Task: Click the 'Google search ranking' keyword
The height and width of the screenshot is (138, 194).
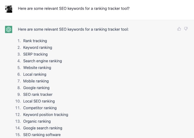Action: click(43, 128)
